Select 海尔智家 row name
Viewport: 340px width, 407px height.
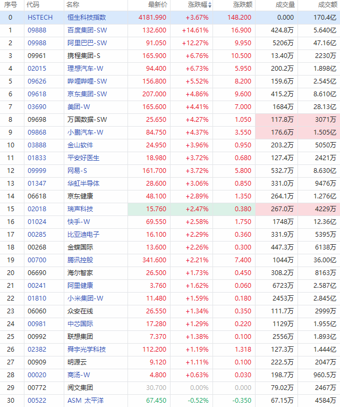point(80,272)
